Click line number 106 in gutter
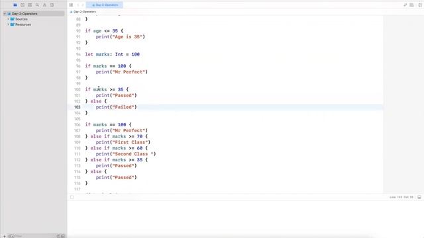This screenshot has height=238, width=424. coord(78,125)
